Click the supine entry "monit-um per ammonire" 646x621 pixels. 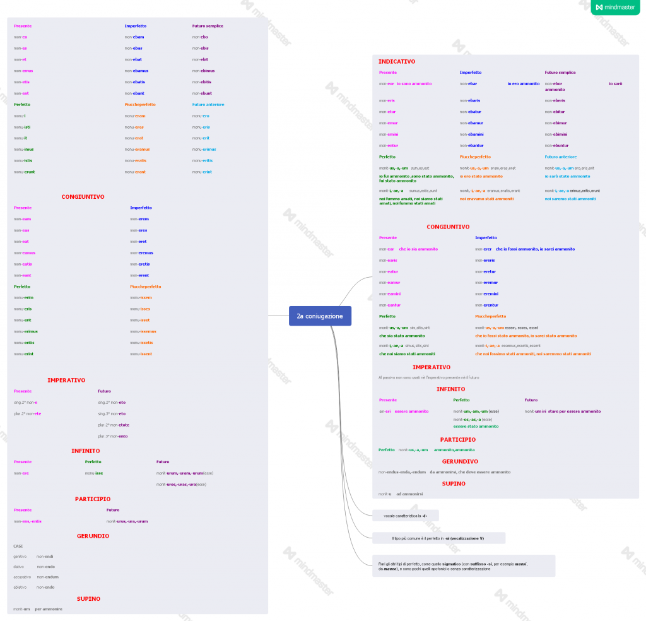38,609
